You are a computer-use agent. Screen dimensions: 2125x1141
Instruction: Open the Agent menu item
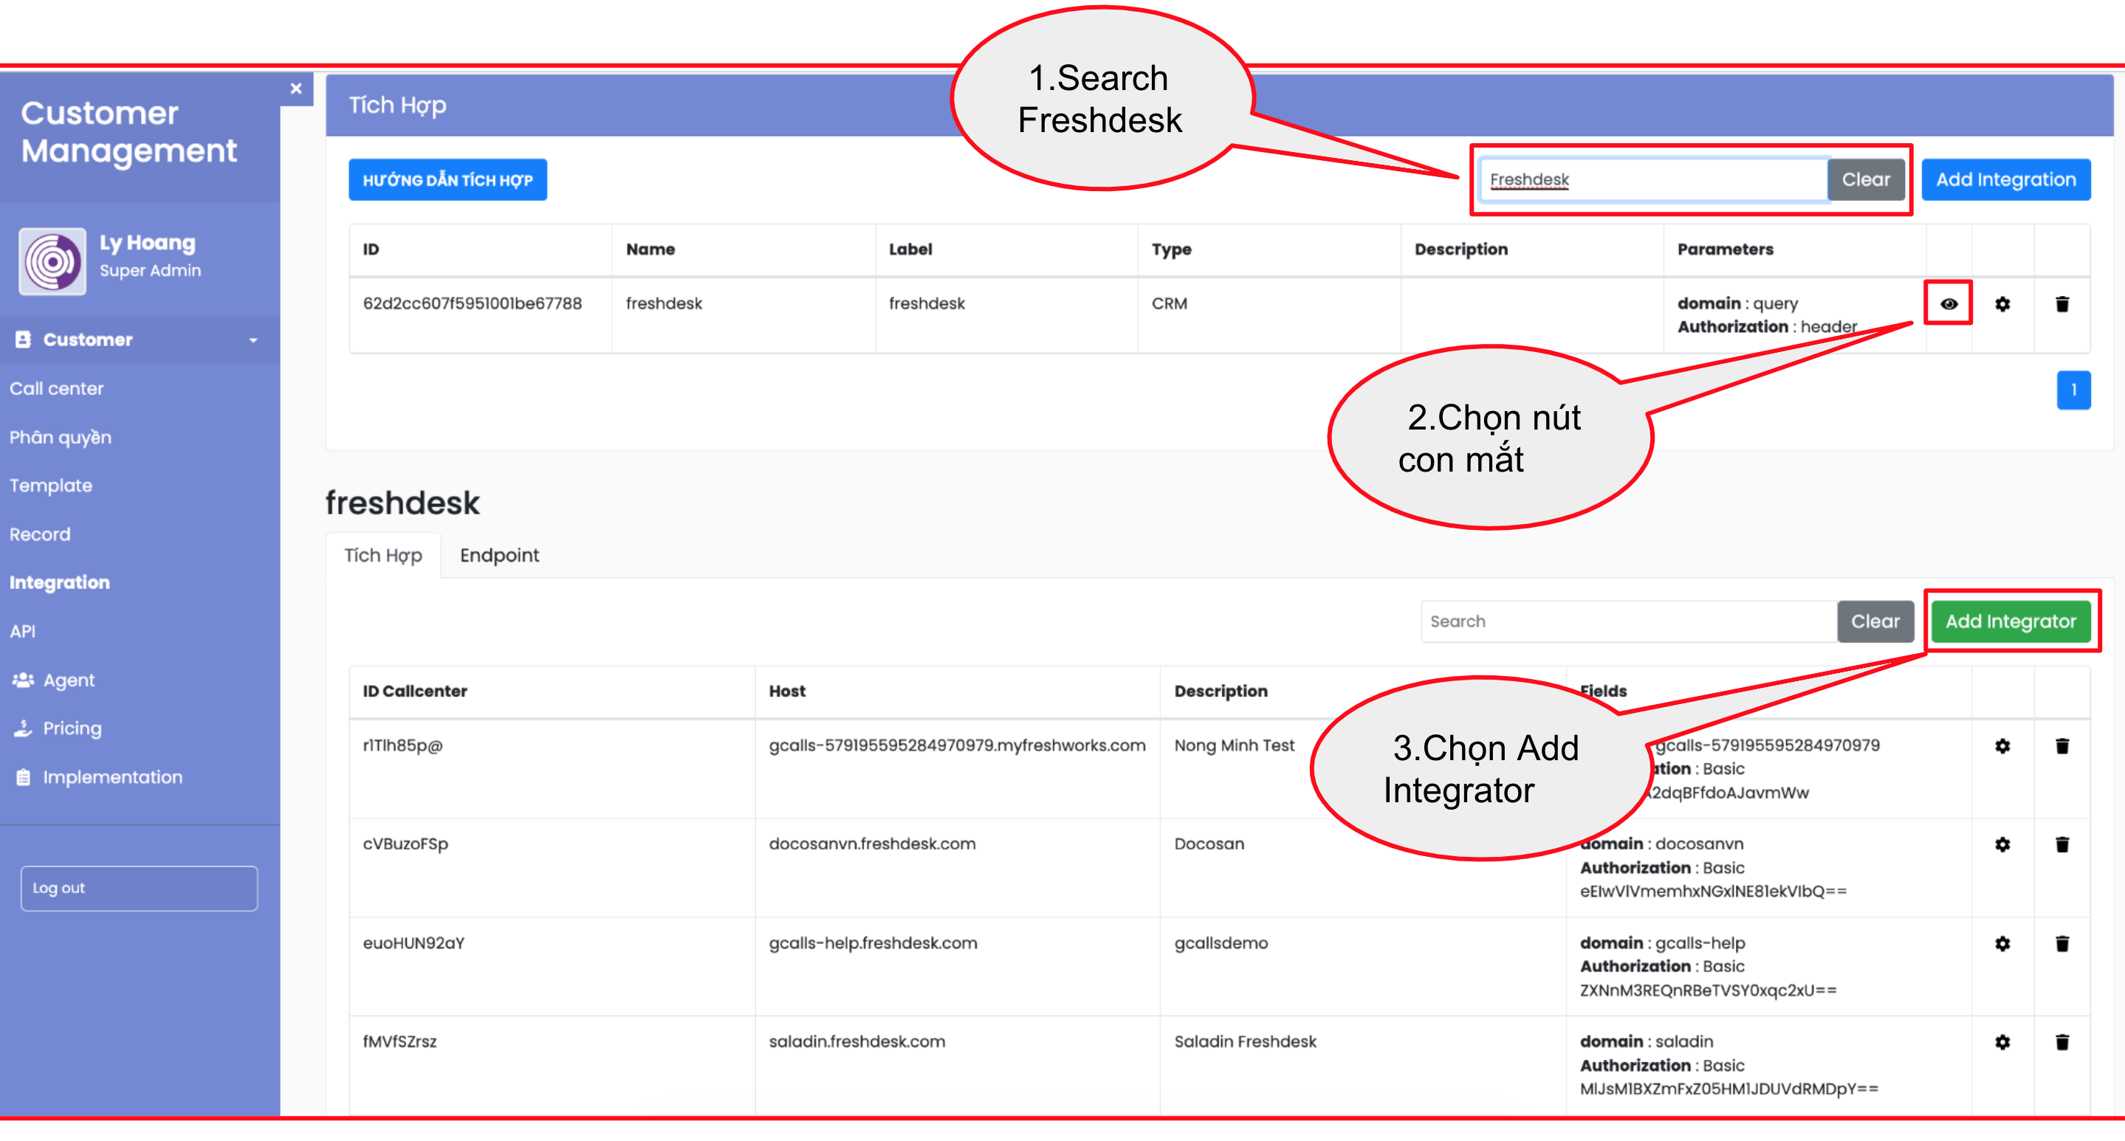point(69,680)
